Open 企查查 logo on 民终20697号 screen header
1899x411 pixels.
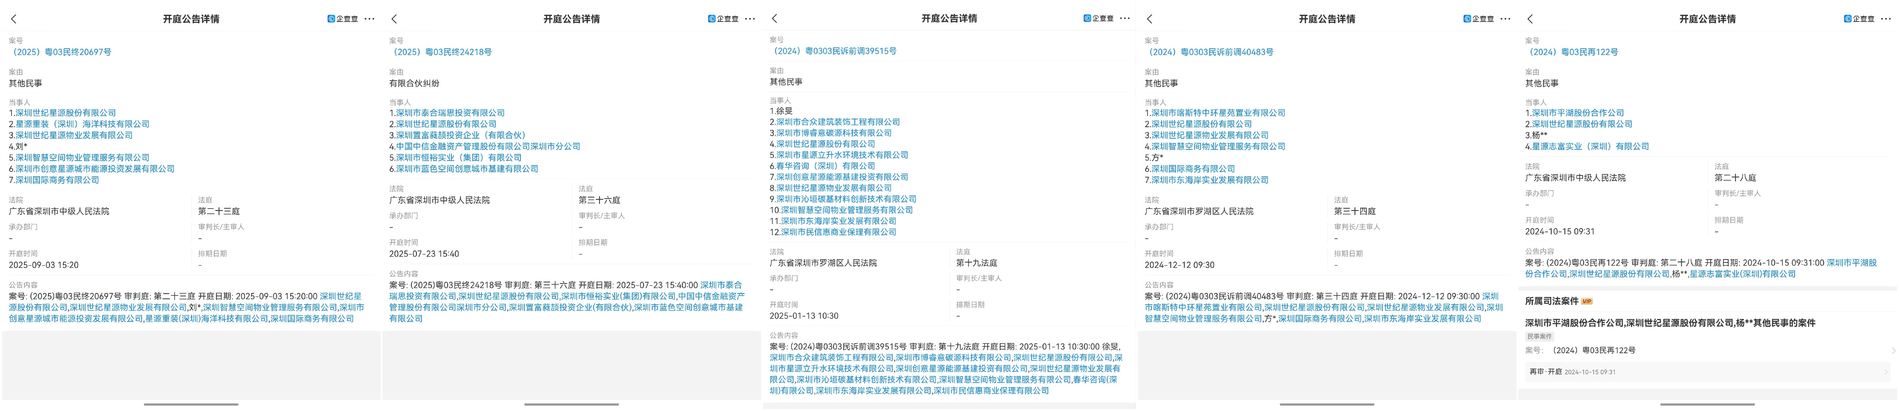(343, 19)
